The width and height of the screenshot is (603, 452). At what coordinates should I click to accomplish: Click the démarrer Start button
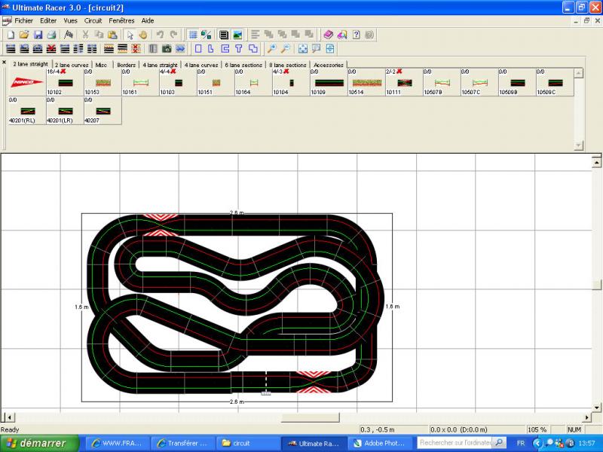pos(33,443)
